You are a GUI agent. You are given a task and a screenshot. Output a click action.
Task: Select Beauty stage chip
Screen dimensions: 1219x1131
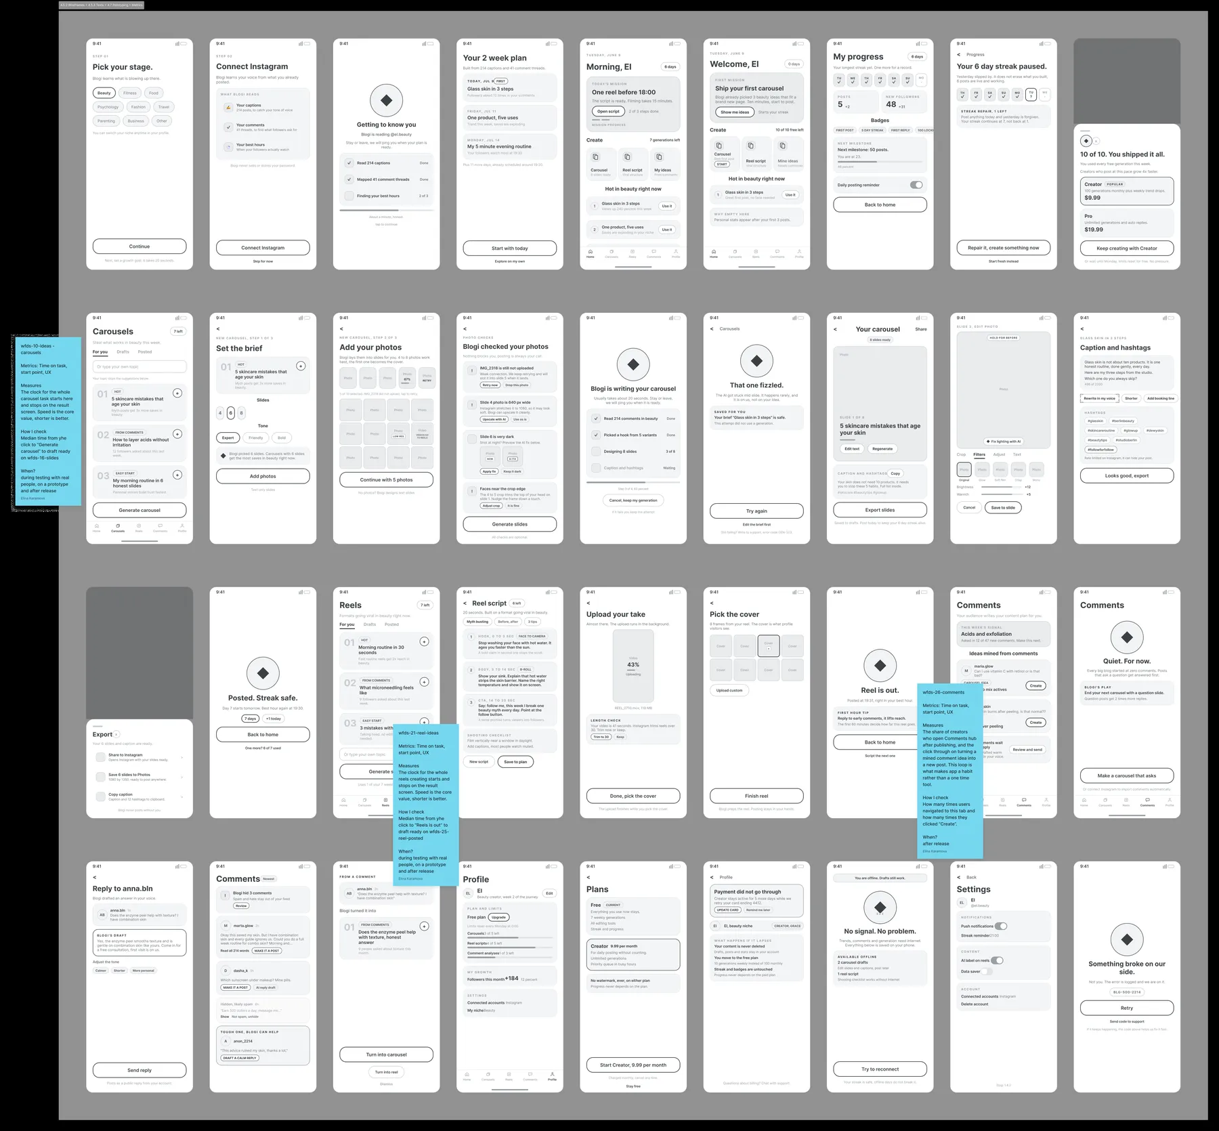coord(104,93)
